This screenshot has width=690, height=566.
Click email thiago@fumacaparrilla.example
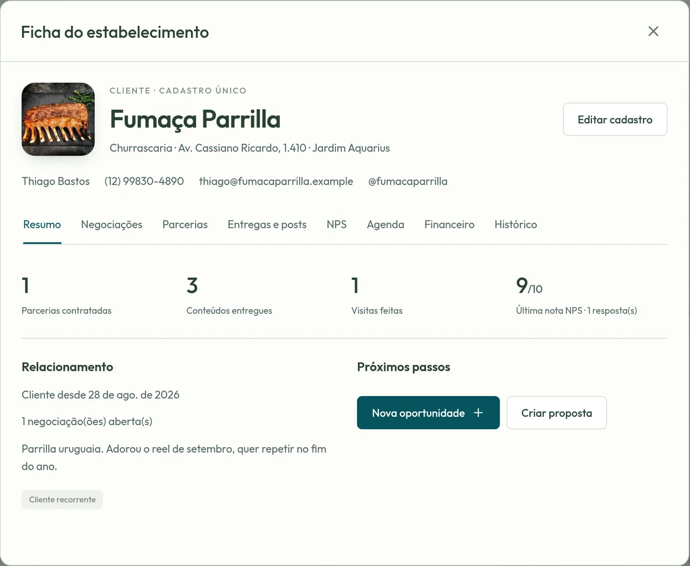(276, 181)
